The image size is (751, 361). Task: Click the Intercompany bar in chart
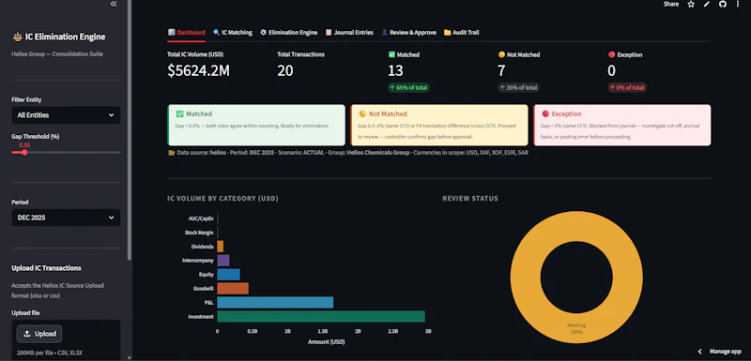click(223, 261)
